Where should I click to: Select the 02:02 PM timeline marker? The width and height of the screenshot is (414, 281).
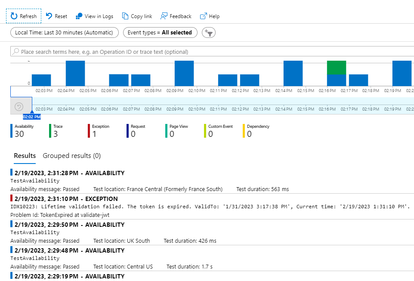pyautogui.click(x=32, y=117)
